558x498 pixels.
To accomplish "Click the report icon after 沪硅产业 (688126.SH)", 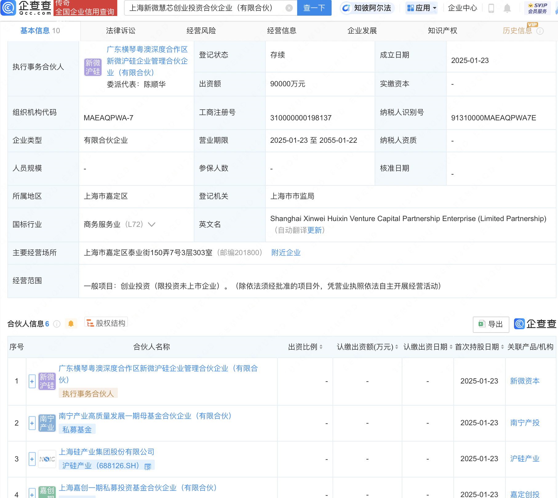I will click(148, 467).
